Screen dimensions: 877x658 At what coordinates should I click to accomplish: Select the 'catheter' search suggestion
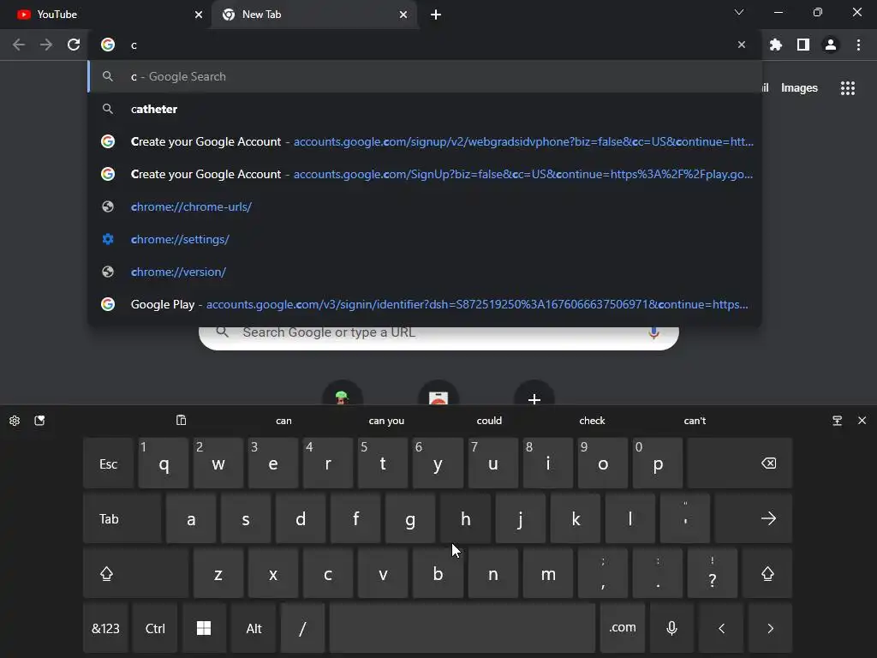pyautogui.click(x=425, y=109)
